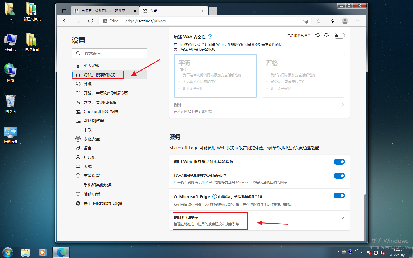
Task: Select the 平衡 security level card
Action: pos(215,76)
